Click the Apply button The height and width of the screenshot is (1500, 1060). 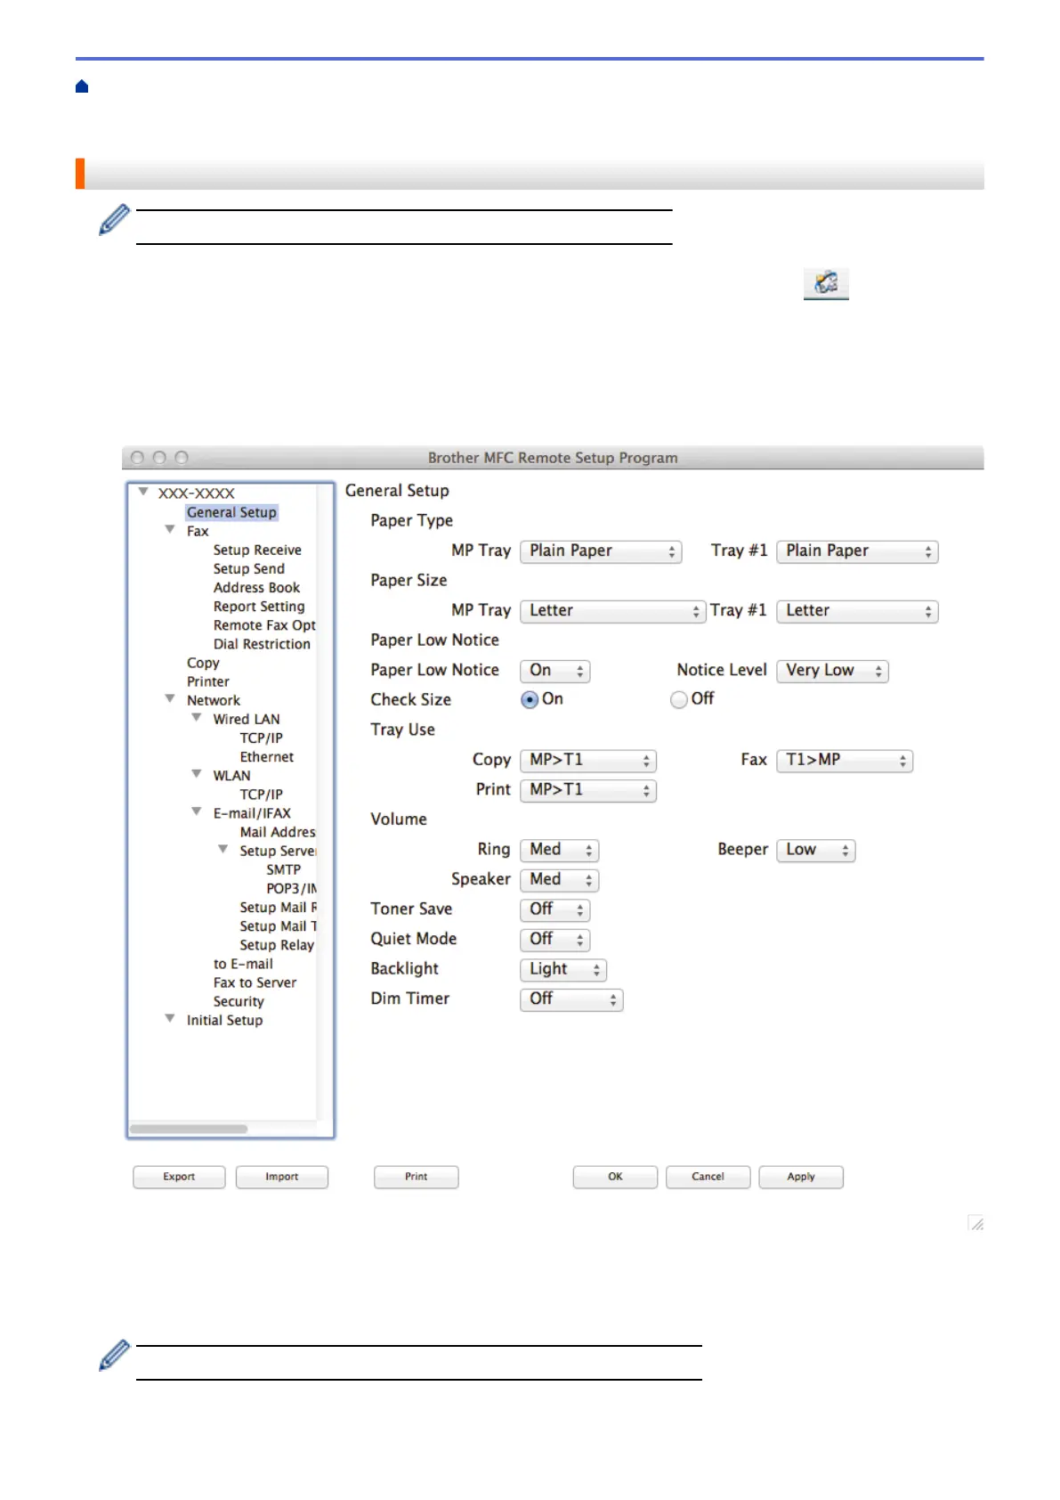tap(801, 1177)
